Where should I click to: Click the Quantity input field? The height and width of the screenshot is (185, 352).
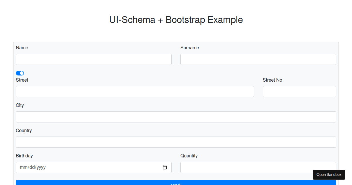(x=258, y=167)
